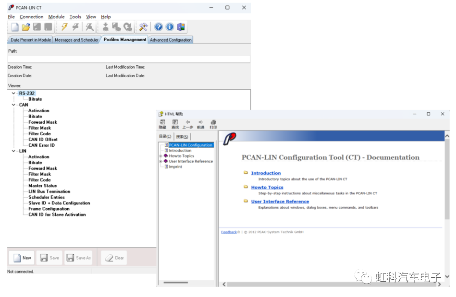
Task: Click the Save profile button
Action: (49, 258)
